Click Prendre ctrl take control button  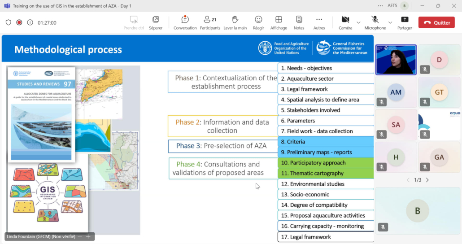coord(134,23)
